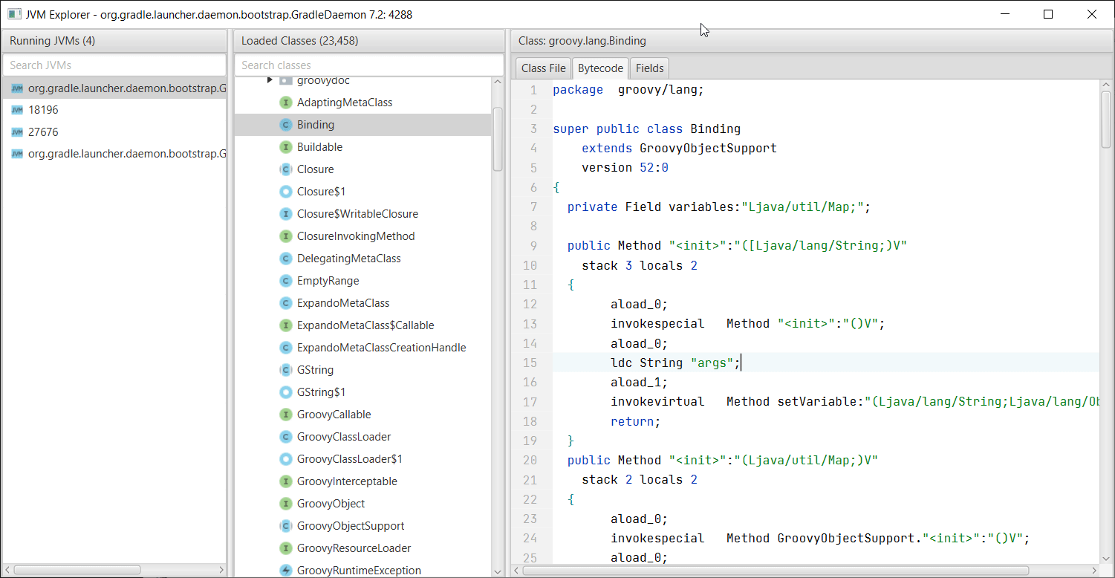This screenshot has height=578, width=1115.
Task: Click the private Field variables line
Action: [x=718, y=207]
